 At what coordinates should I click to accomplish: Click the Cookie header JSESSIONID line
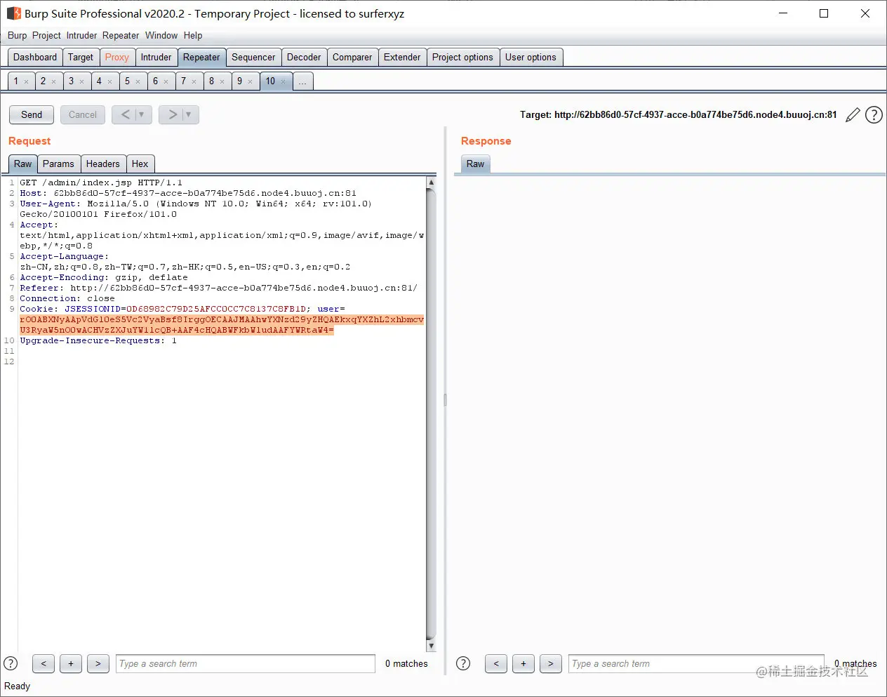pos(182,309)
